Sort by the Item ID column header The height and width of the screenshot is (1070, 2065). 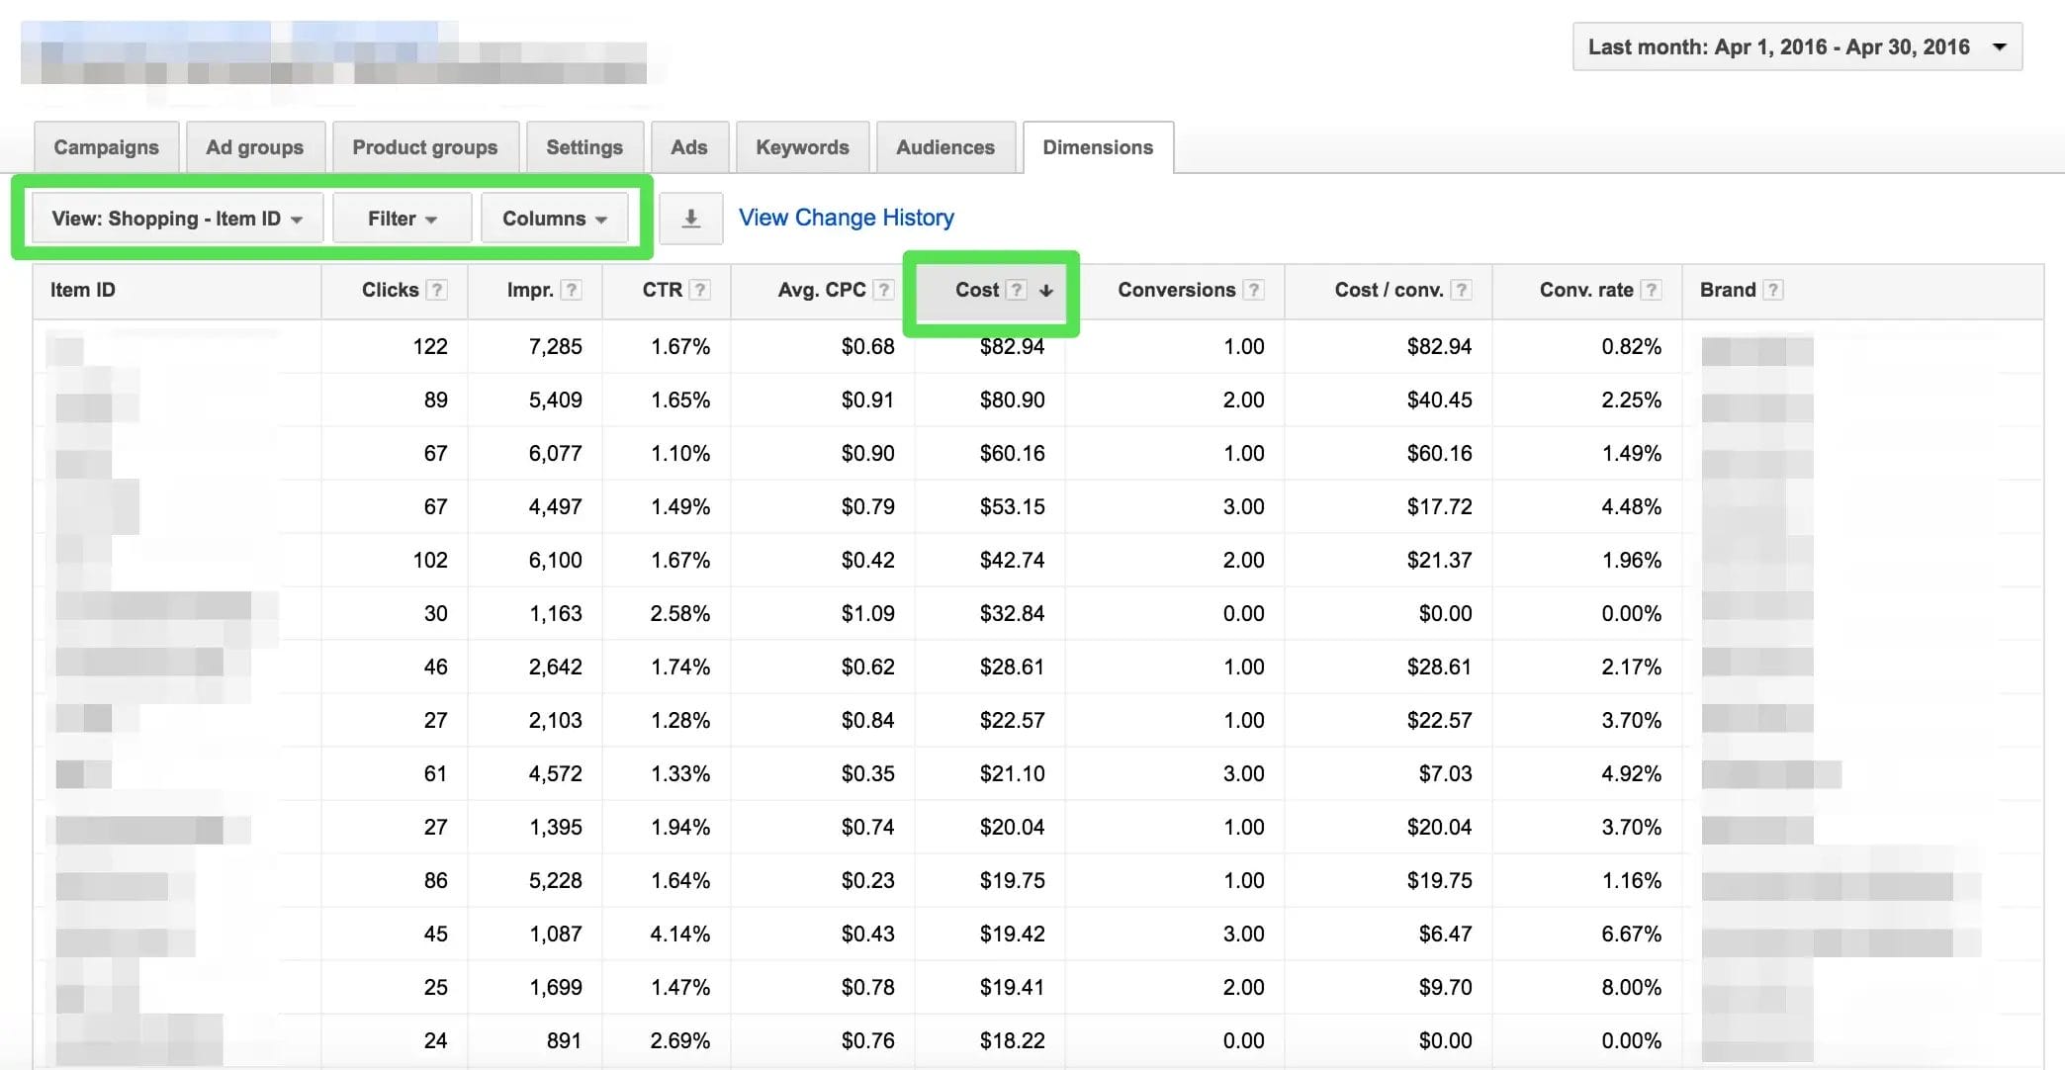pos(83,290)
